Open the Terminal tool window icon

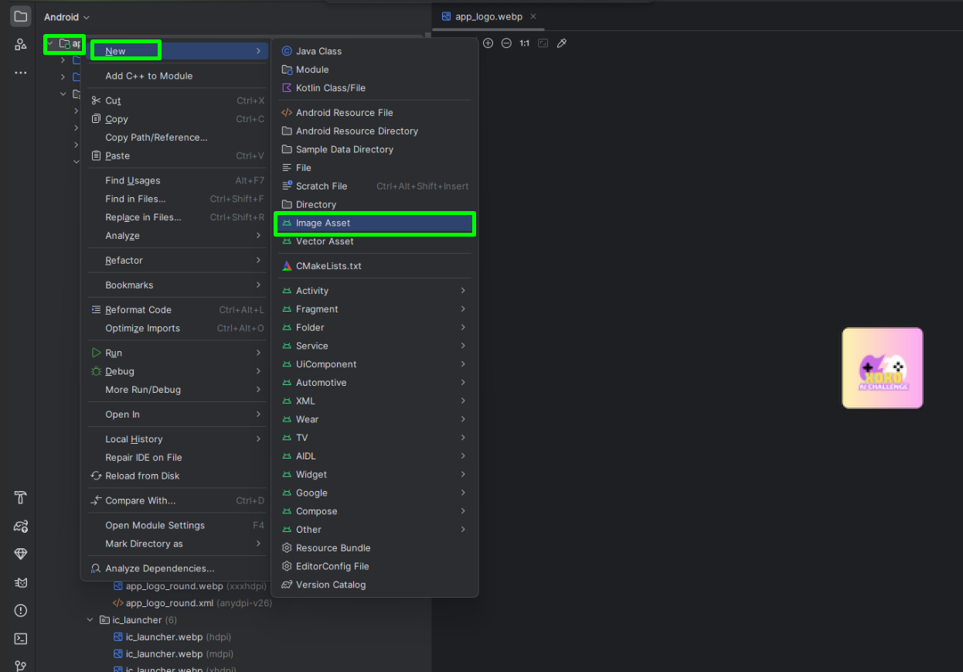tap(21, 639)
